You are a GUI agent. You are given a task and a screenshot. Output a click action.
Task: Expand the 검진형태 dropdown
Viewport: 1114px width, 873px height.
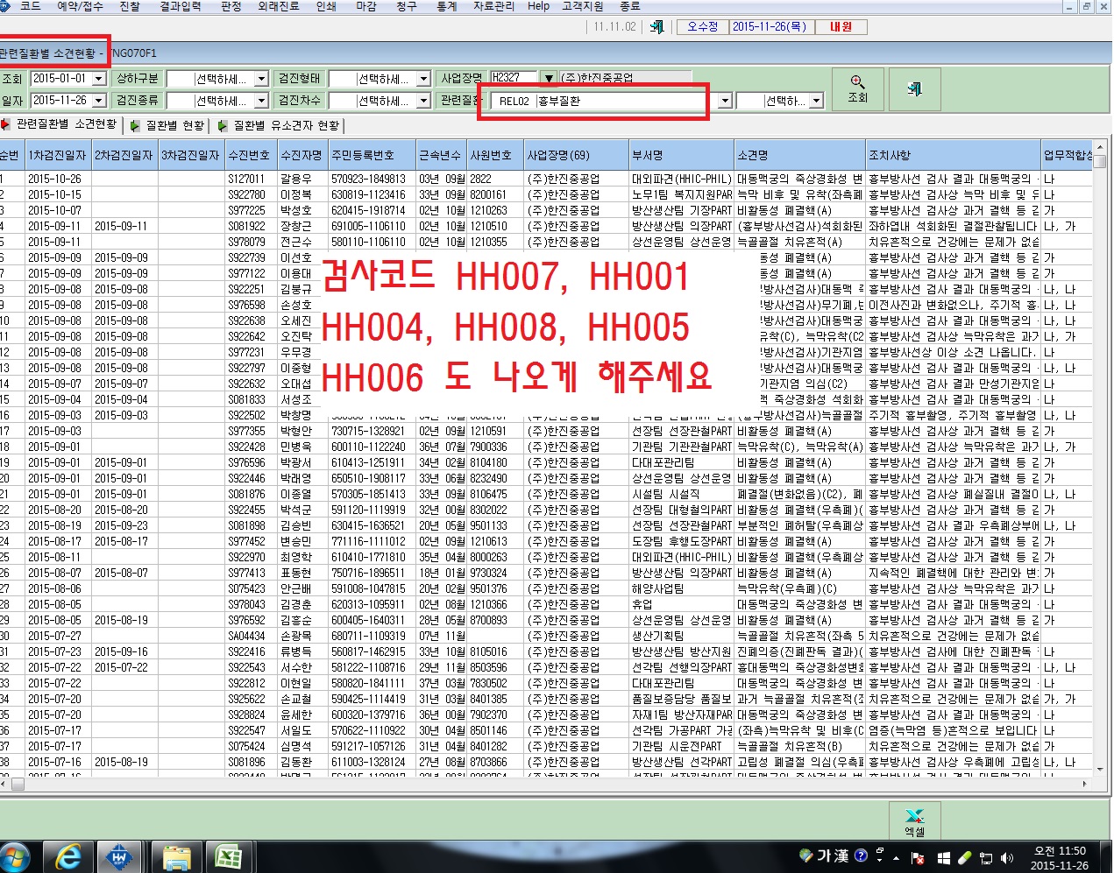tap(423, 79)
